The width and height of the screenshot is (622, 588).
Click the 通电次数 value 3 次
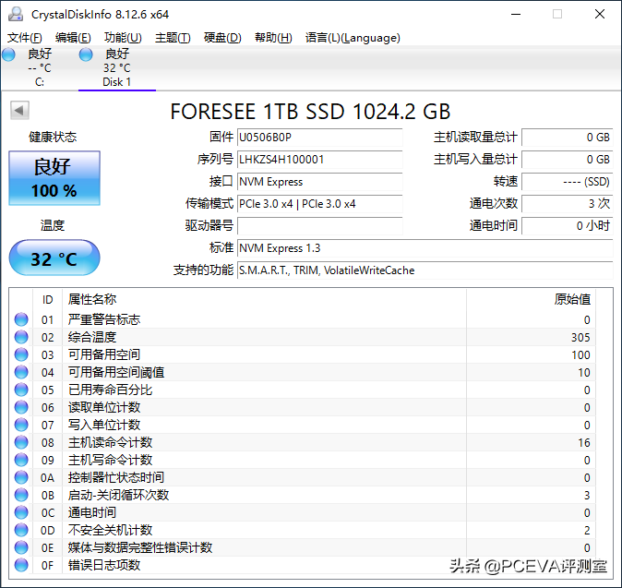tap(568, 204)
